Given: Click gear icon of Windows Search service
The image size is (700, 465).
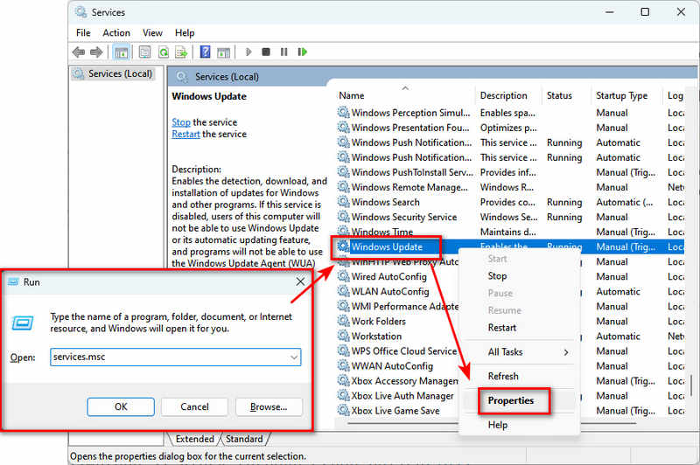Looking at the screenshot, I should tap(343, 202).
